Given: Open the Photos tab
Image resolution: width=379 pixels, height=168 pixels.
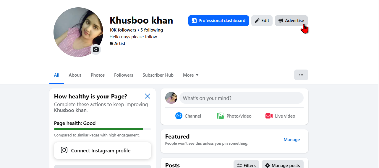Looking at the screenshot, I should pyautogui.click(x=98, y=75).
